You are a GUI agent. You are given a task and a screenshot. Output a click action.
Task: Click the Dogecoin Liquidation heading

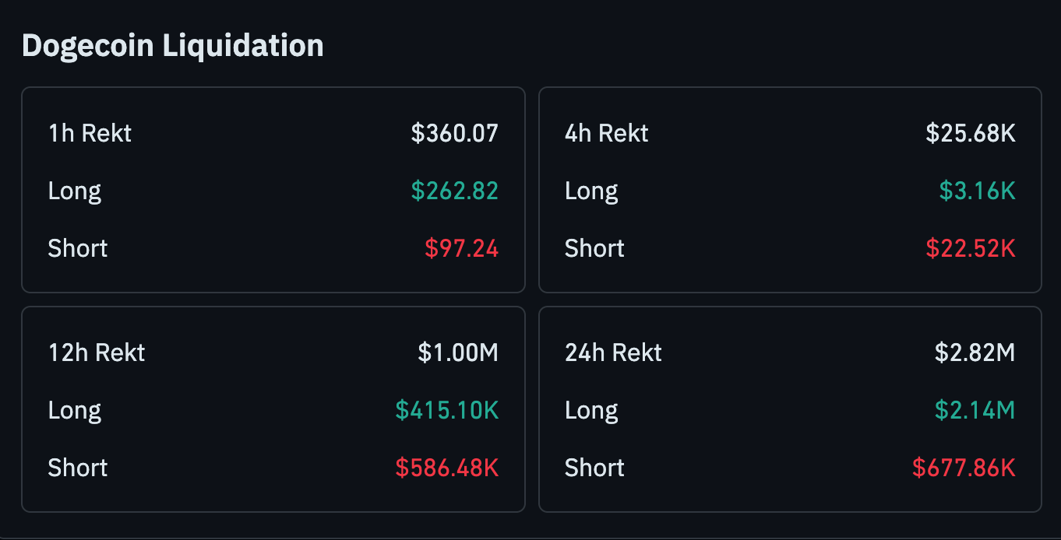point(172,45)
